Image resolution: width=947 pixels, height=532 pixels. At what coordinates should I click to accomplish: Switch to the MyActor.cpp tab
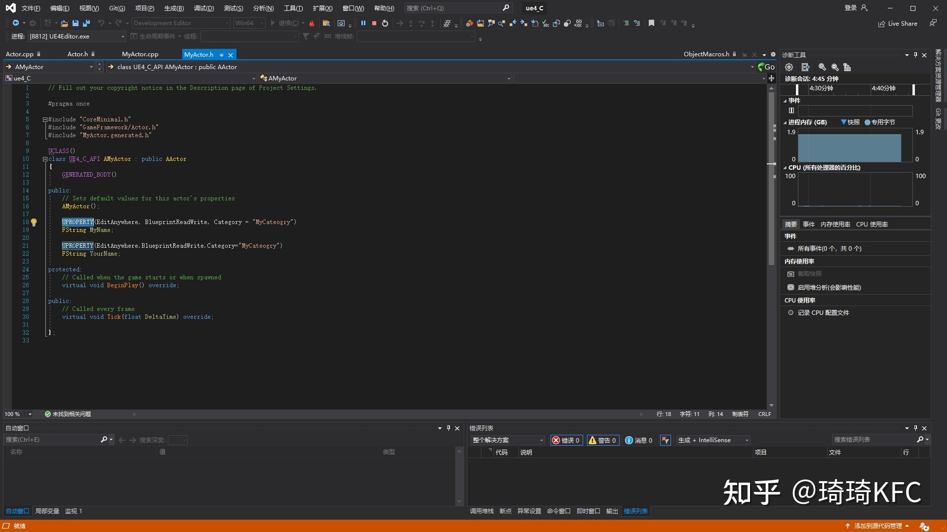click(x=140, y=54)
